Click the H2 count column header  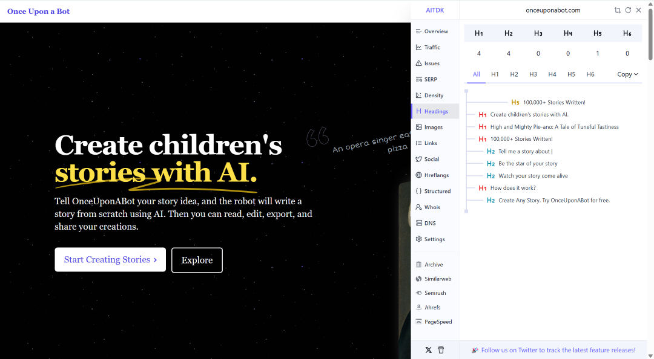point(509,33)
